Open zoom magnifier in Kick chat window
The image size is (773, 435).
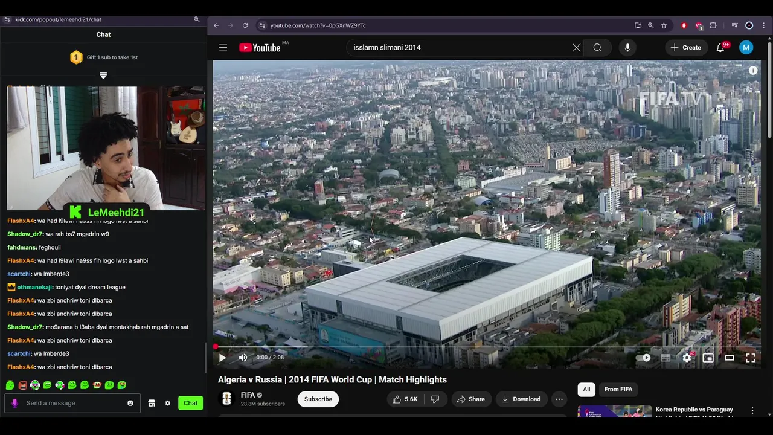196,19
